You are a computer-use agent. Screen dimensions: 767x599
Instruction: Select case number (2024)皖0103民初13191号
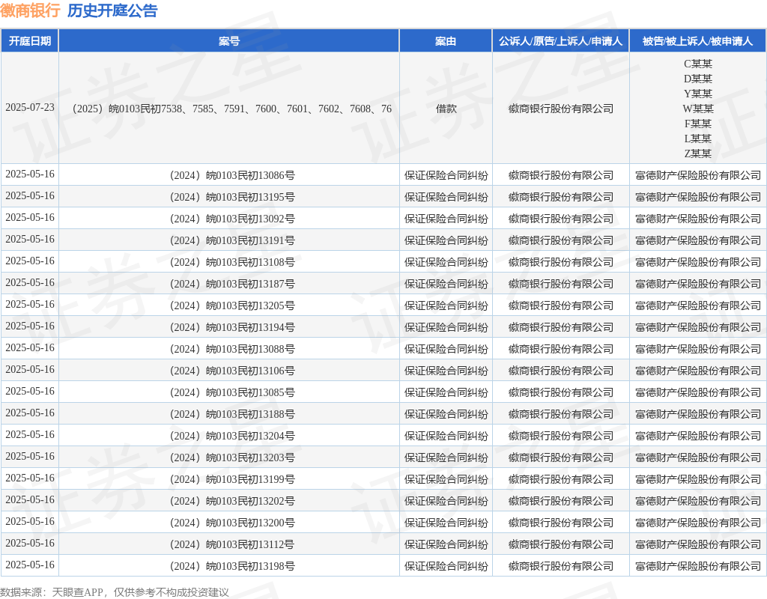tap(232, 240)
